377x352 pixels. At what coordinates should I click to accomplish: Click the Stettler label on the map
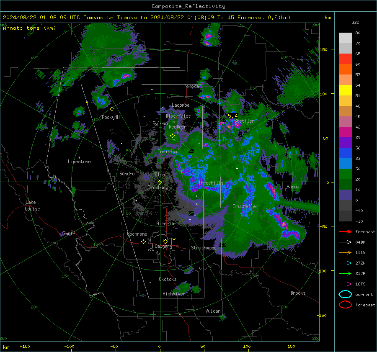pyautogui.click(x=244, y=121)
